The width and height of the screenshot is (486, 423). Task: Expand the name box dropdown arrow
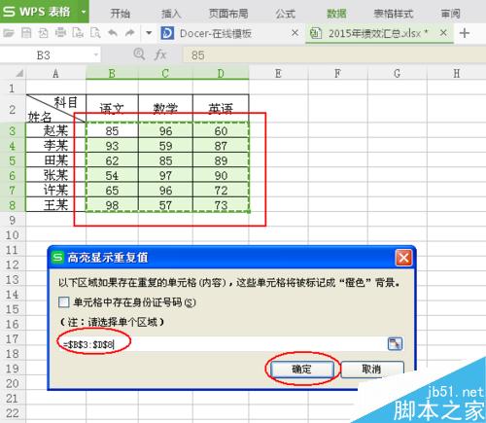pos(96,55)
